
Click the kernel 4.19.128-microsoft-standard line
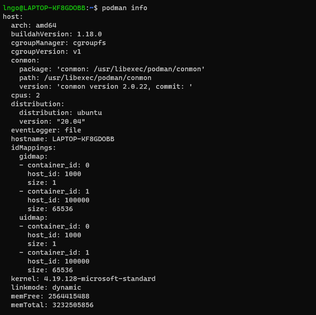coord(83,279)
